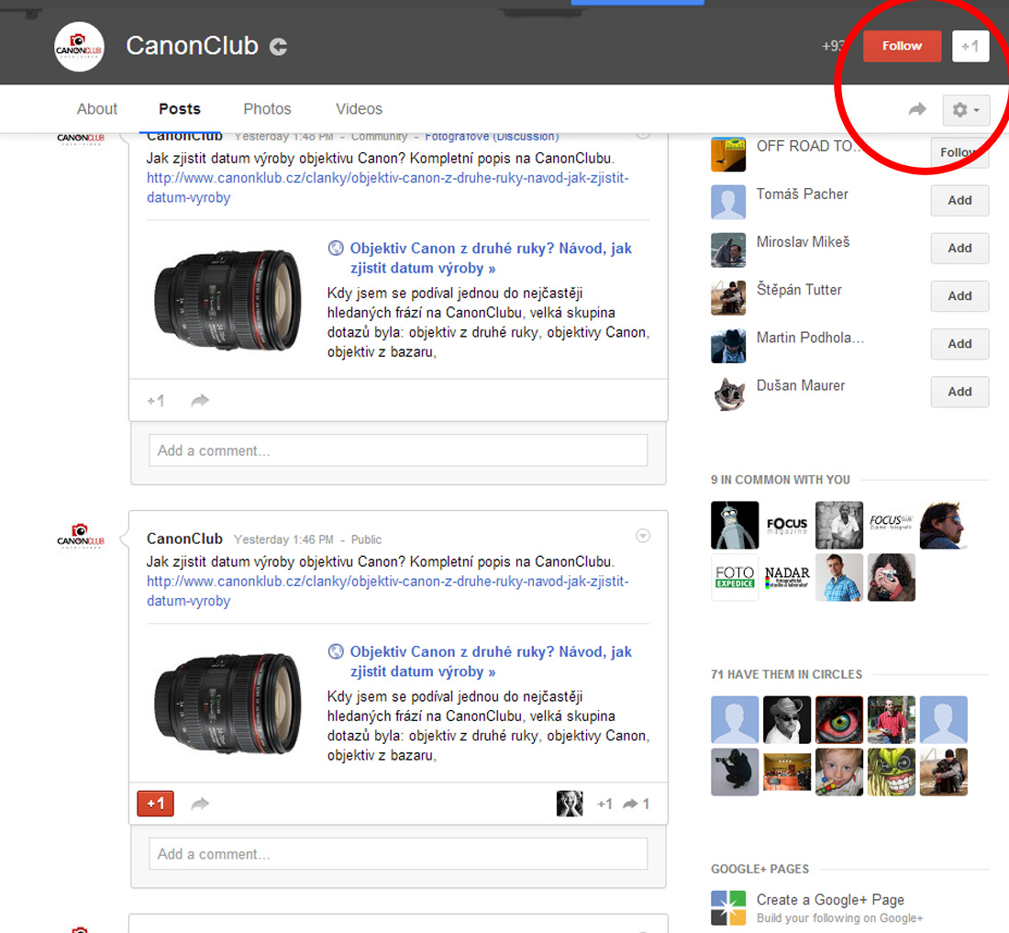
Task: Click the Dušan Maurer name link
Action: (x=801, y=385)
